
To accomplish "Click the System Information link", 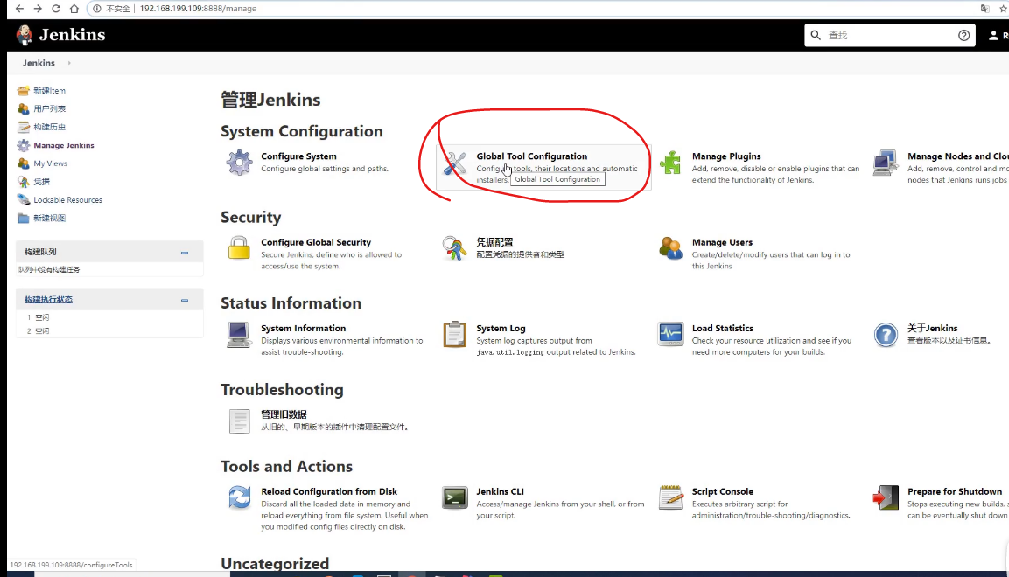I will point(303,329).
